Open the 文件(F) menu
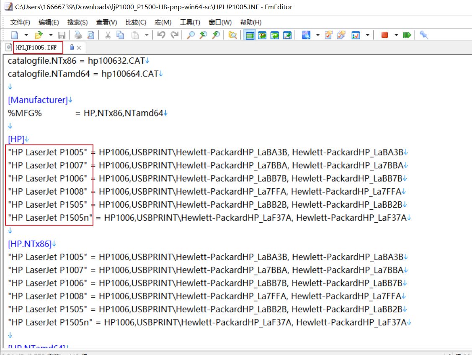Screen dimensions: 472x355 20,22
